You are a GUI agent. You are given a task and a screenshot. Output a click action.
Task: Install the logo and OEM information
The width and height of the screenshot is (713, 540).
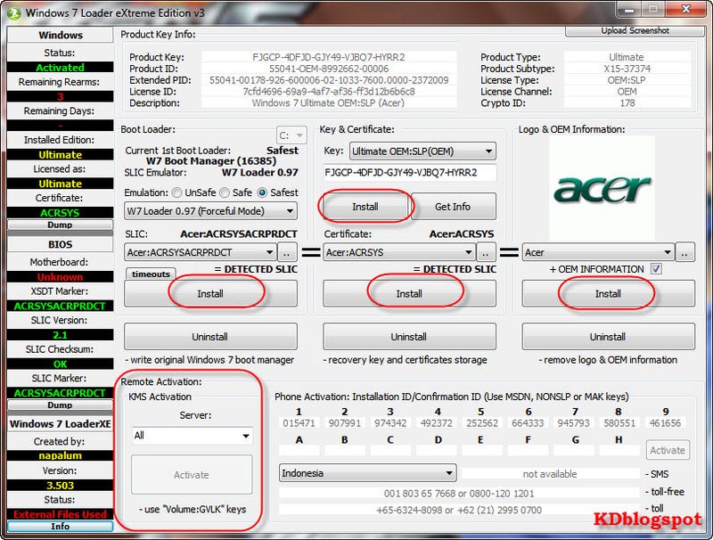coord(609,294)
